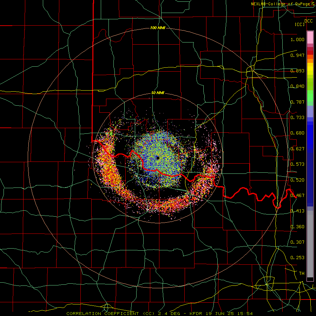
Task: Click the 100 NMI range ring label
Action: pyautogui.click(x=158, y=28)
